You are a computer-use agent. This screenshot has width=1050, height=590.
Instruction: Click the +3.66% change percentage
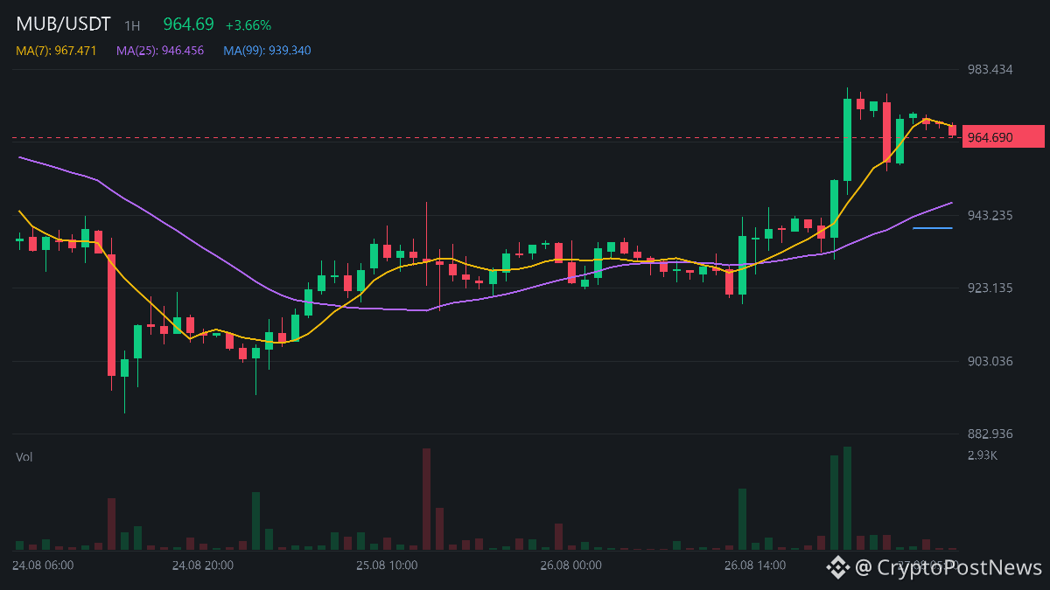pyautogui.click(x=248, y=25)
